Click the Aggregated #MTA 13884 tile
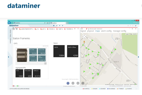This screenshot has height=95, width=142. coord(19,73)
